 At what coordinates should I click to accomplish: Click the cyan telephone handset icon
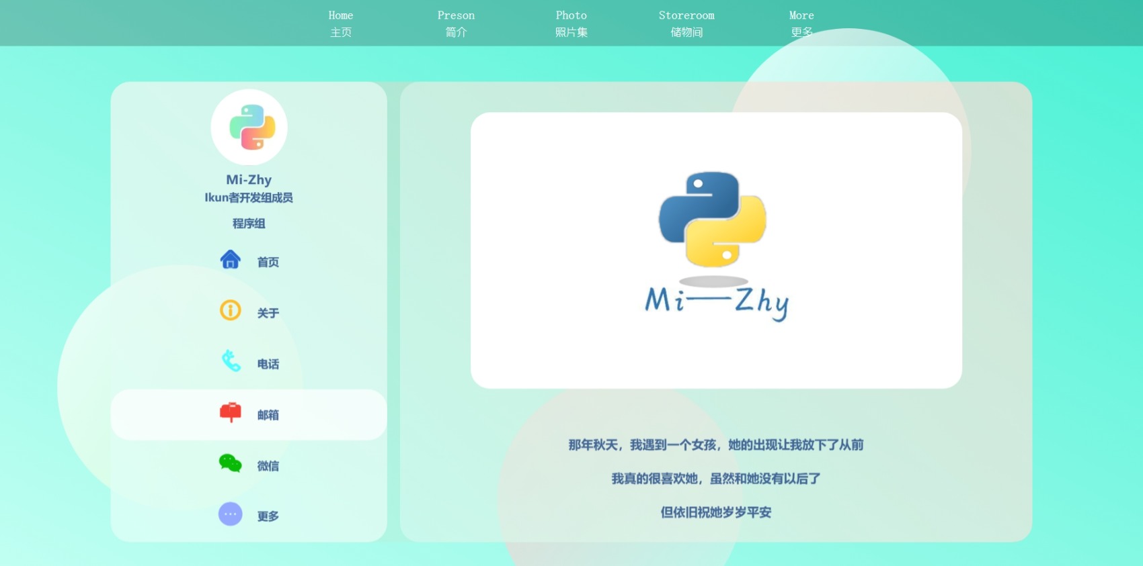231,361
